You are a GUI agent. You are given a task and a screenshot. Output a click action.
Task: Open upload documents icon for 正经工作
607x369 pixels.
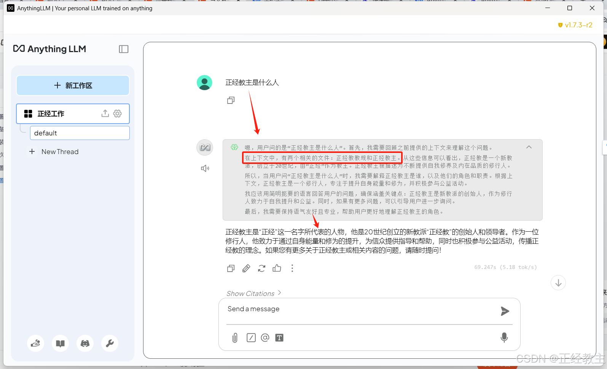coord(105,113)
